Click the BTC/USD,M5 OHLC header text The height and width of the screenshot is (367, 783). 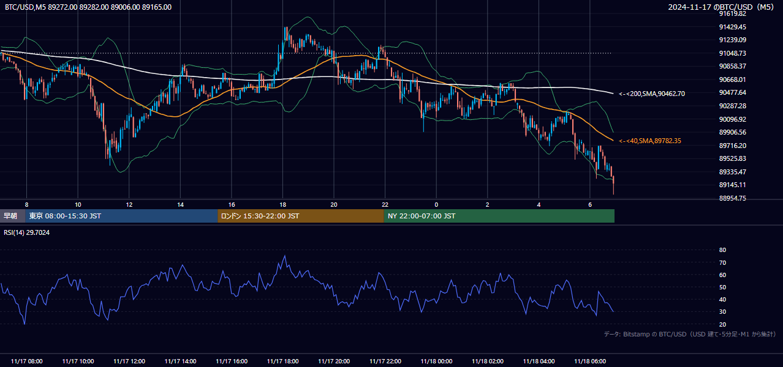click(88, 7)
